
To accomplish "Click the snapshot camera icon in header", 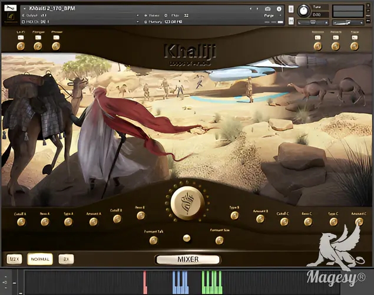I will (x=267, y=9).
